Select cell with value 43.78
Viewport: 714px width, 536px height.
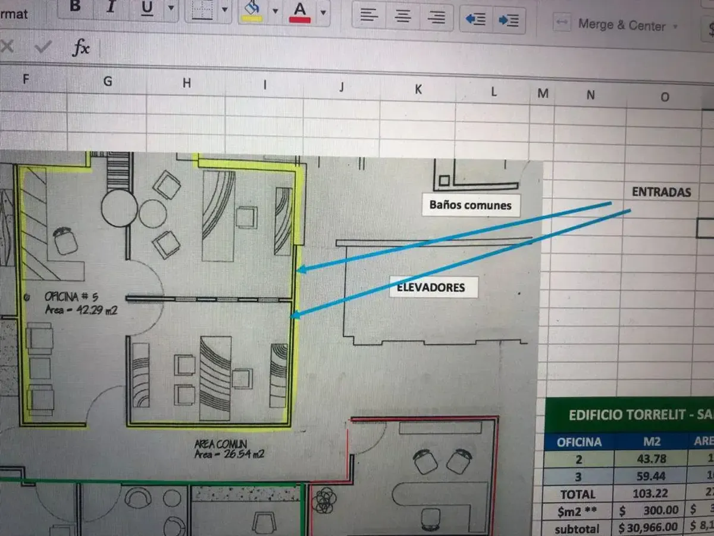pos(650,459)
